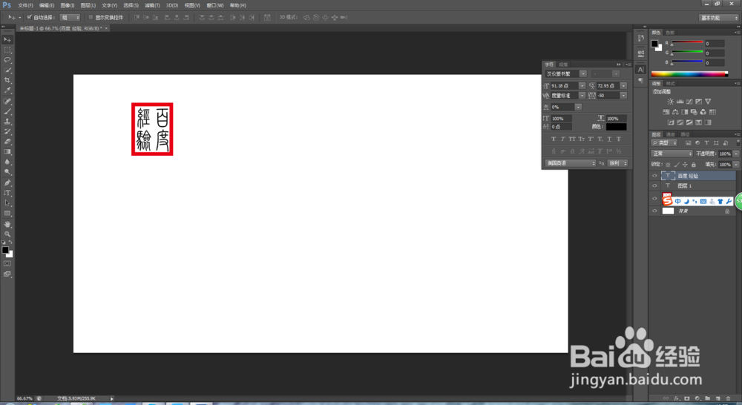This screenshot has height=405, width=742.
Task: Toggle Faux Bold in Character panel
Action: click(x=554, y=139)
